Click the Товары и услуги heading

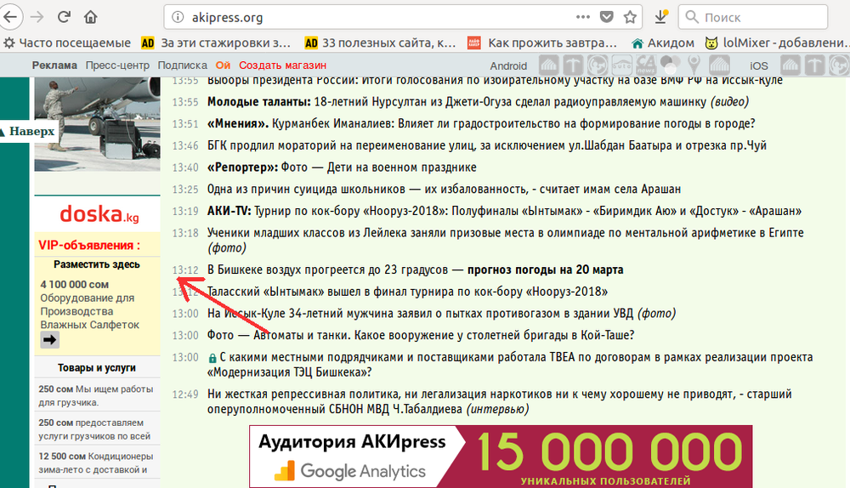(97, 367)
